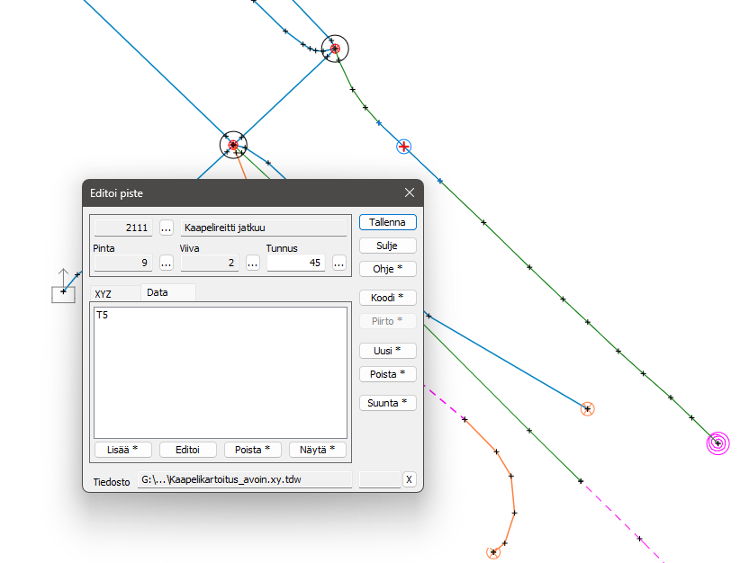Click the Lisää * button below data list
The height and width of the screenshot is (563, 740).
(122, 450)
